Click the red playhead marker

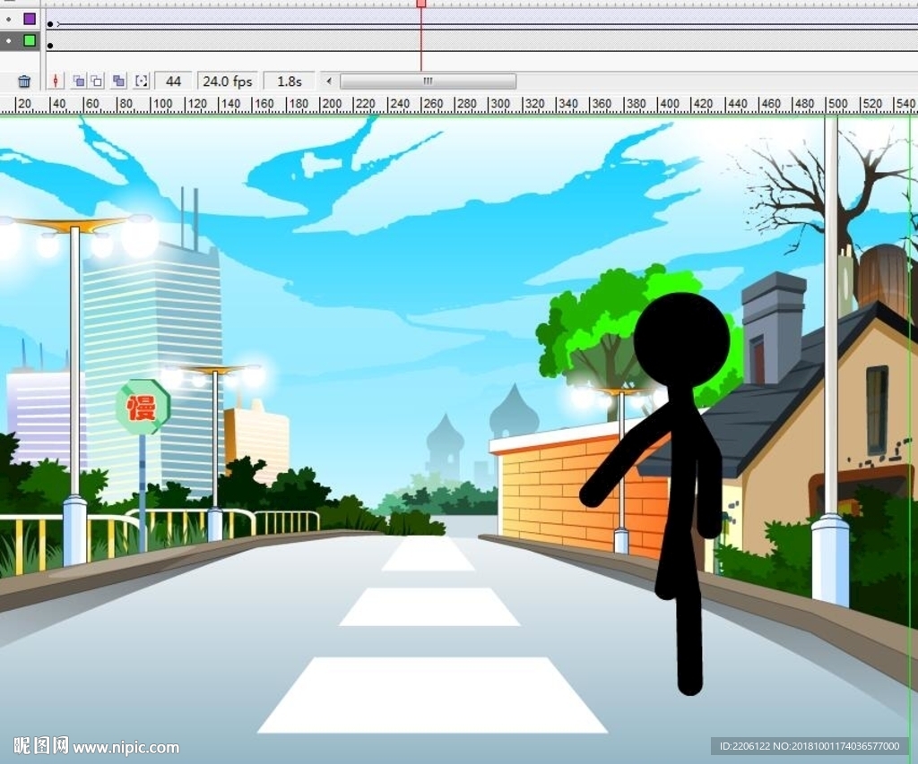(x=420, y=4)
